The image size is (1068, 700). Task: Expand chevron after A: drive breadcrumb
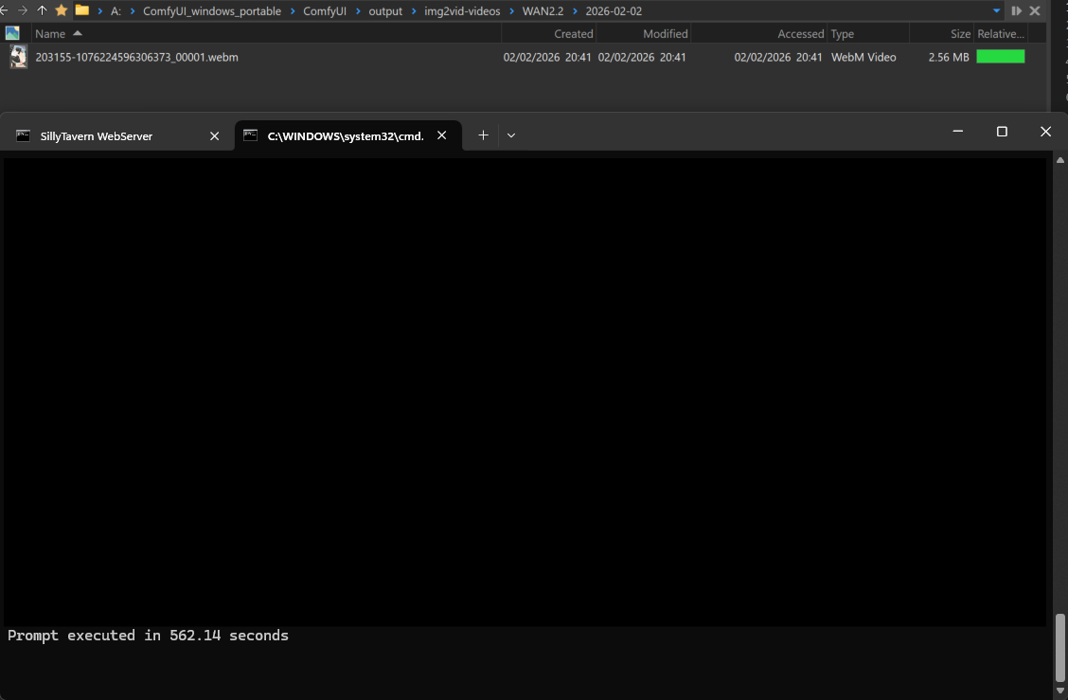[x=133, y=11]
